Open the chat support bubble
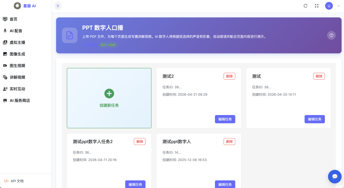 pyautogui.click(x=334, y=177)
